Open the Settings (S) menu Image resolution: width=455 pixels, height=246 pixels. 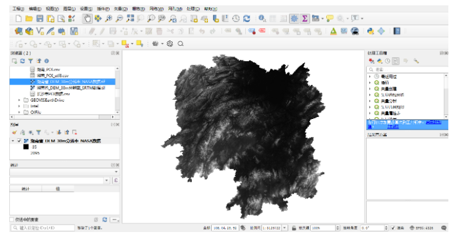click(x=86, y=9)
